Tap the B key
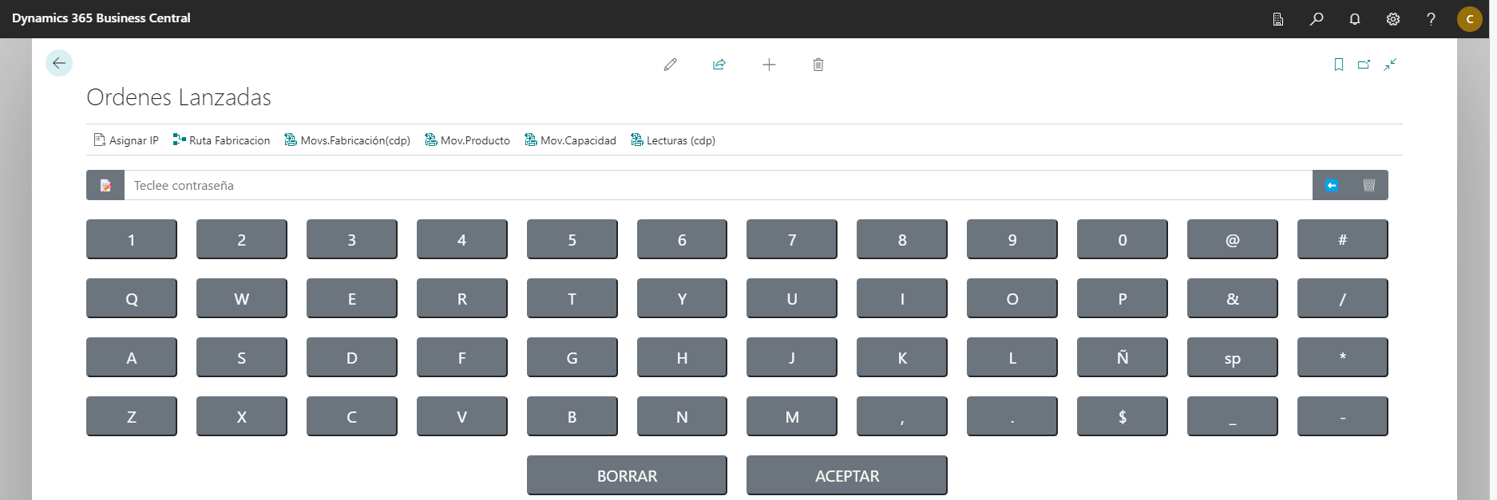 [572, 416]
